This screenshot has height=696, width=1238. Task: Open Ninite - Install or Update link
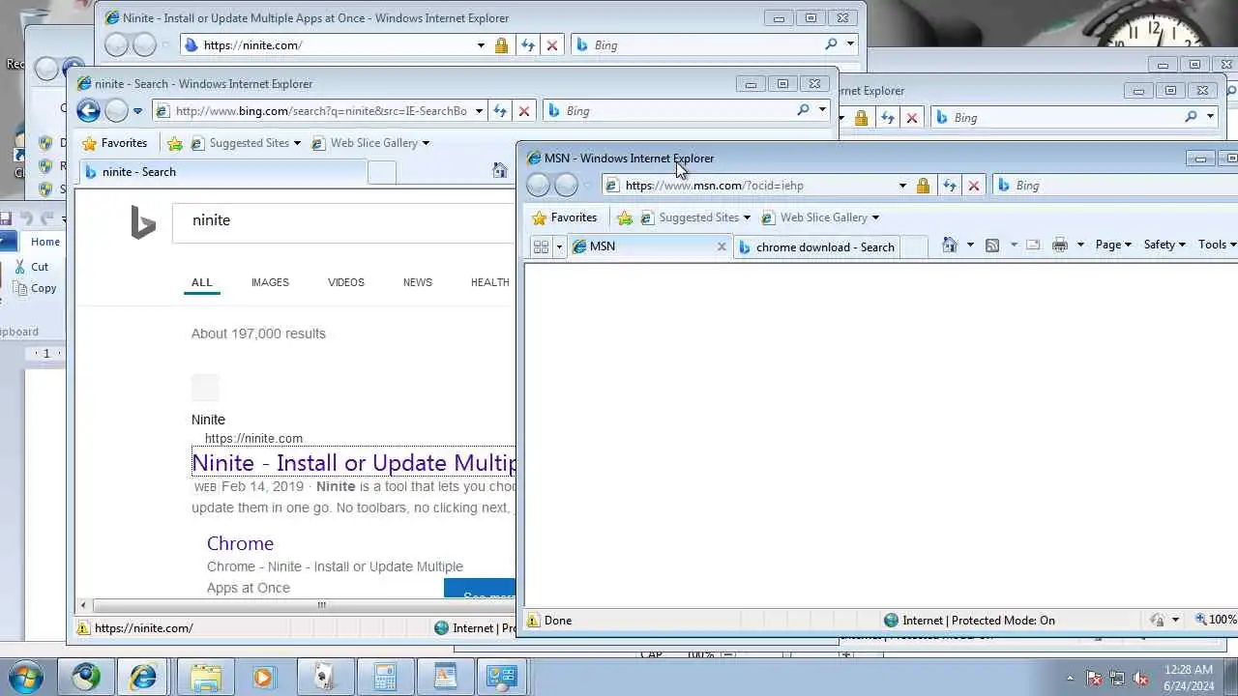point(354,463)
